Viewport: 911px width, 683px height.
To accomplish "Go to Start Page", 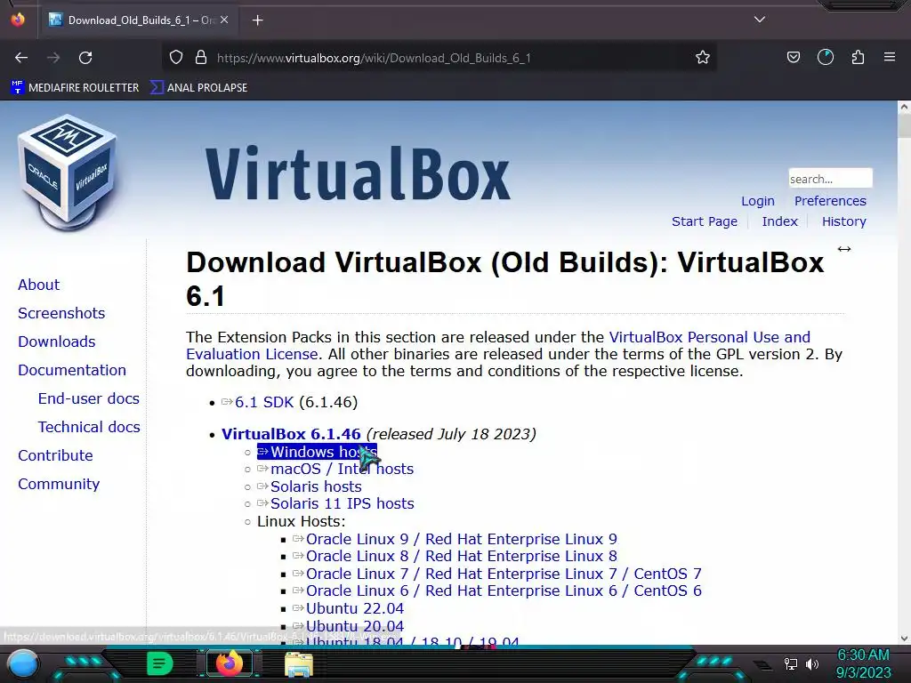I will [x=705, y=221].
